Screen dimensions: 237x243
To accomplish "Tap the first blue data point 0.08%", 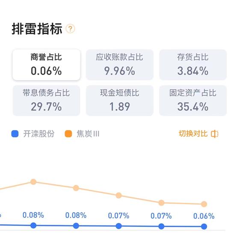I will pyautogui.click(x=33, y=225).
